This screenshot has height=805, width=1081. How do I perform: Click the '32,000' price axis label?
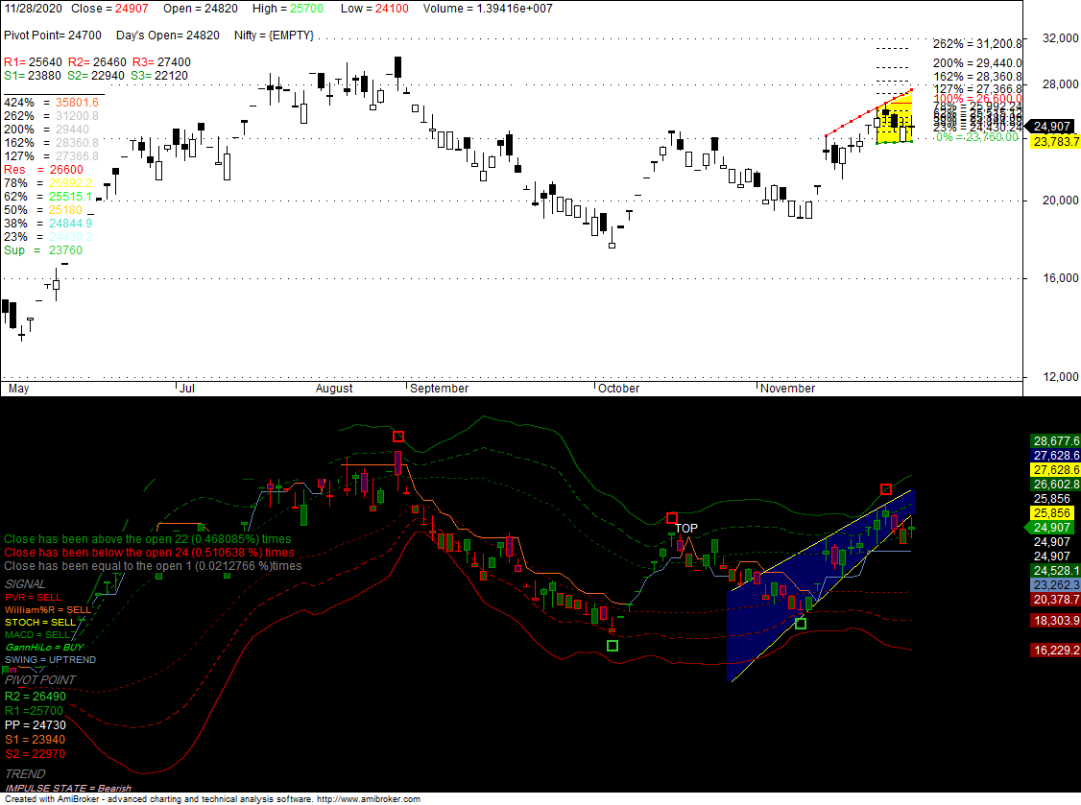coord(1060,38)
